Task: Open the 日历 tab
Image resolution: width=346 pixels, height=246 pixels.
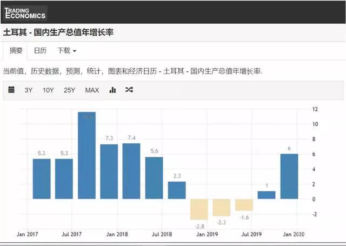Action: [x=40, y=51]
